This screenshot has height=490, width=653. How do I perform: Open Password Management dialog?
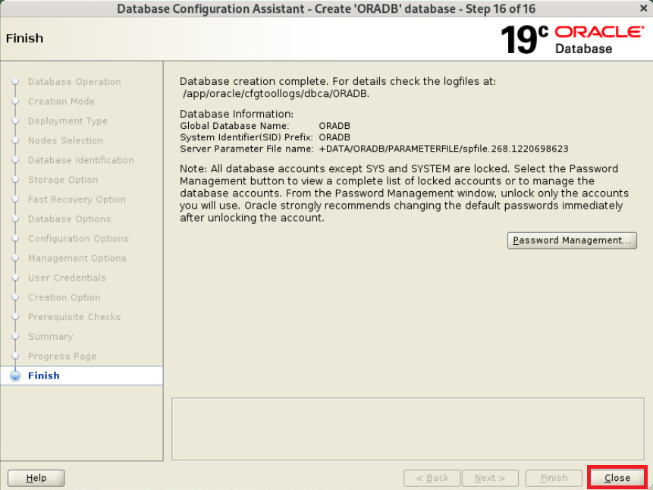[572, 240]
